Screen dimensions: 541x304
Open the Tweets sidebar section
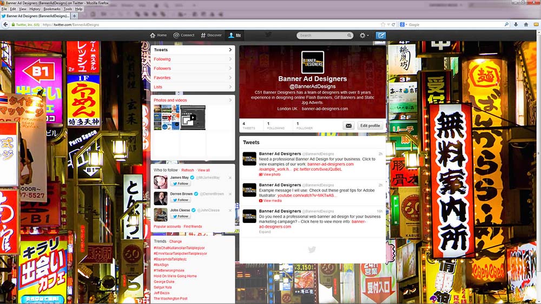(x=193, y=50)
